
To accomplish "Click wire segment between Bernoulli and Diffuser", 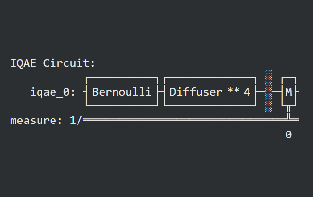I will (161, 92).
